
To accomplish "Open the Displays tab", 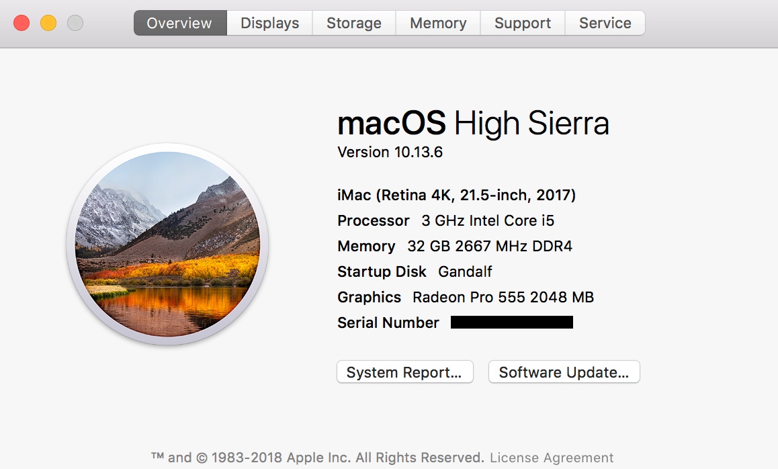I will tap(270, 23).
